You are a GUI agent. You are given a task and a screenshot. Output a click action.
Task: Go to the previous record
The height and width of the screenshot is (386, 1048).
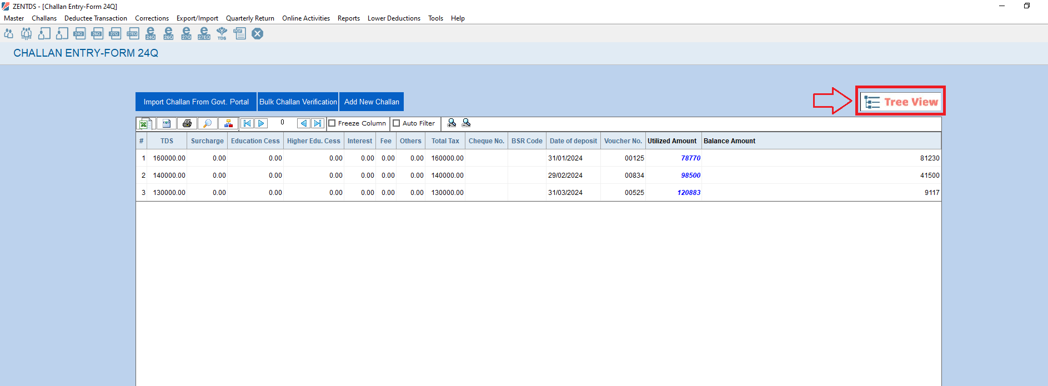pyautogui.click(x=303, y=123)
